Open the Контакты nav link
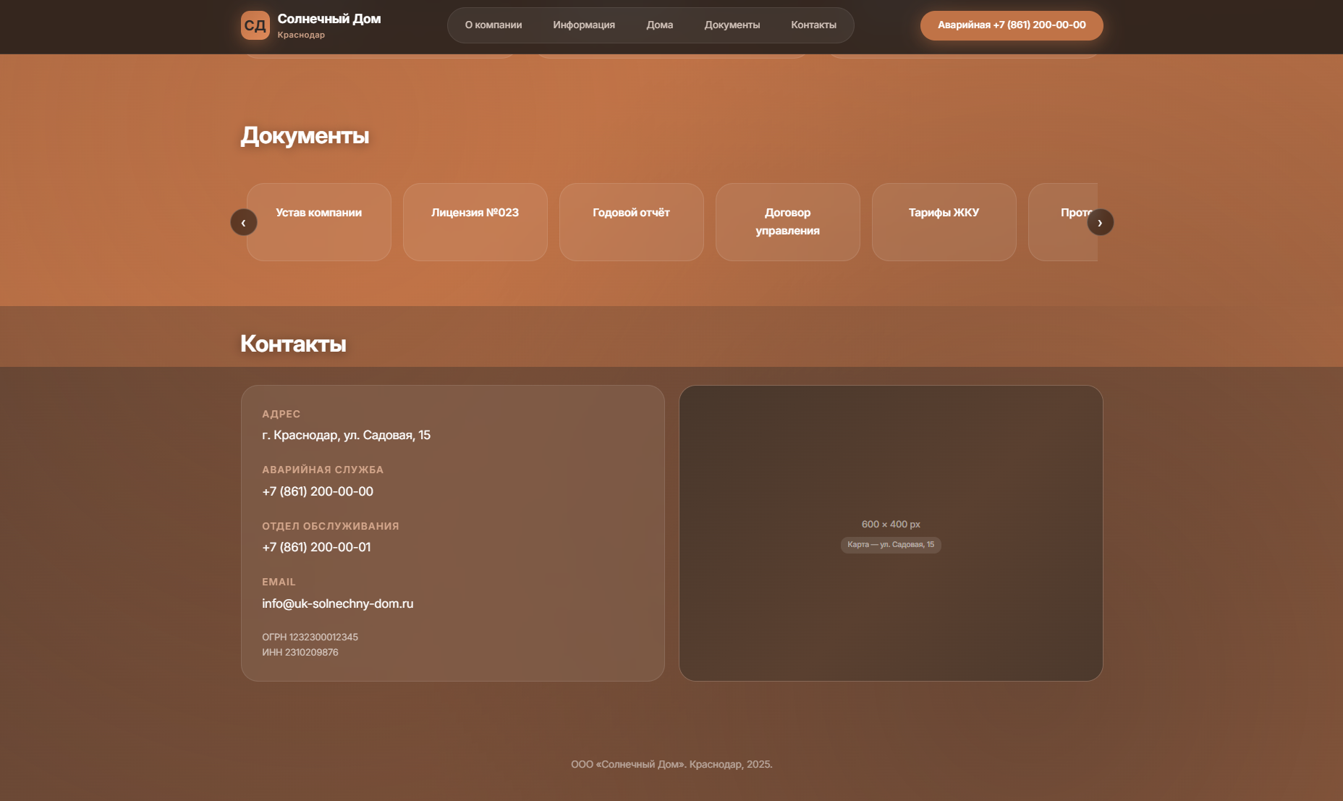 point(813,25)
